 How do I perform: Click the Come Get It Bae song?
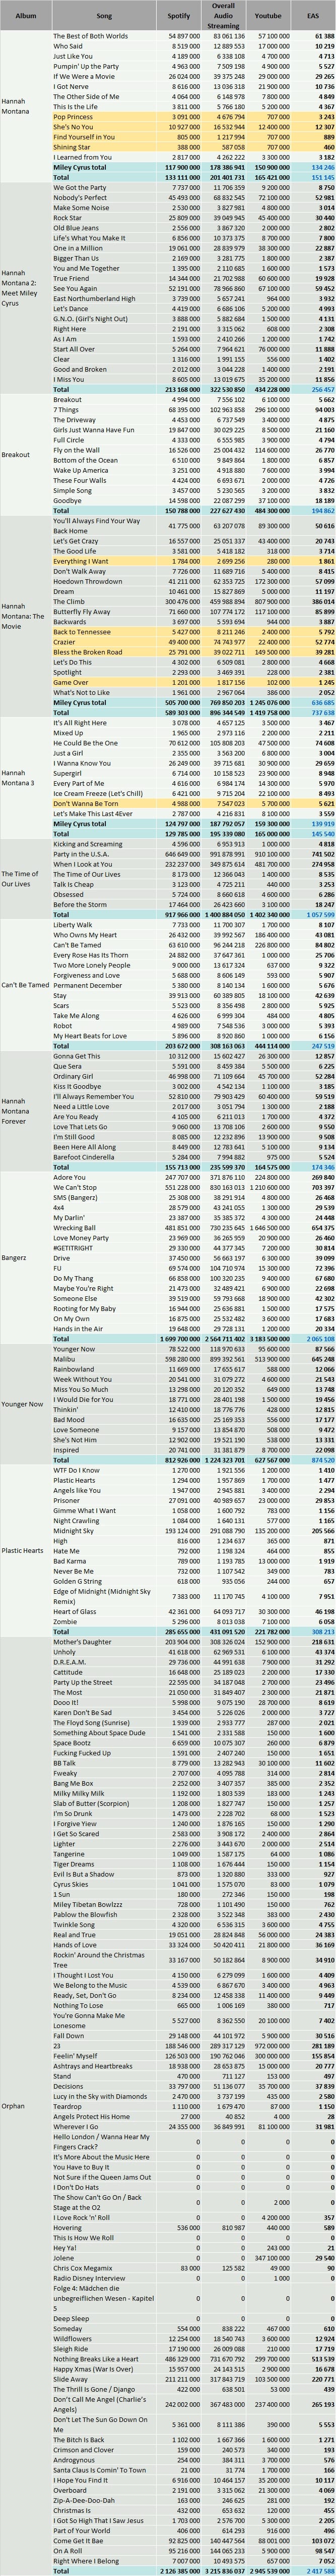(78, 2541)
